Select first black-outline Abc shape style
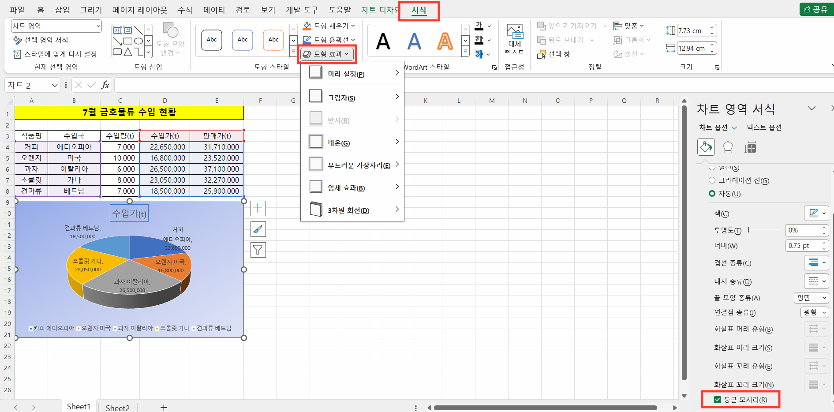The image size is (834, 412). (212, 40)
